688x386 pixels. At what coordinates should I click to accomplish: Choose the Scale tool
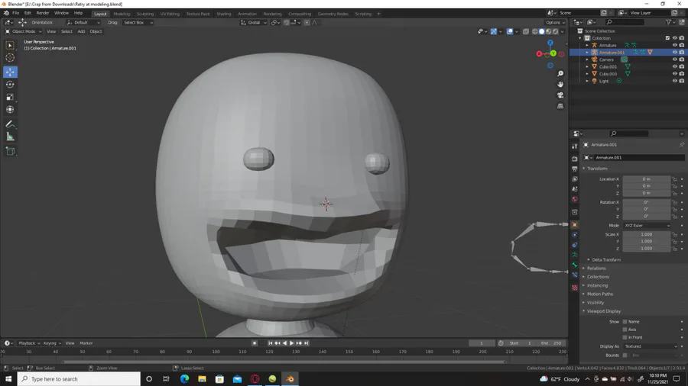pyautogui.click(x=10, y=98)
